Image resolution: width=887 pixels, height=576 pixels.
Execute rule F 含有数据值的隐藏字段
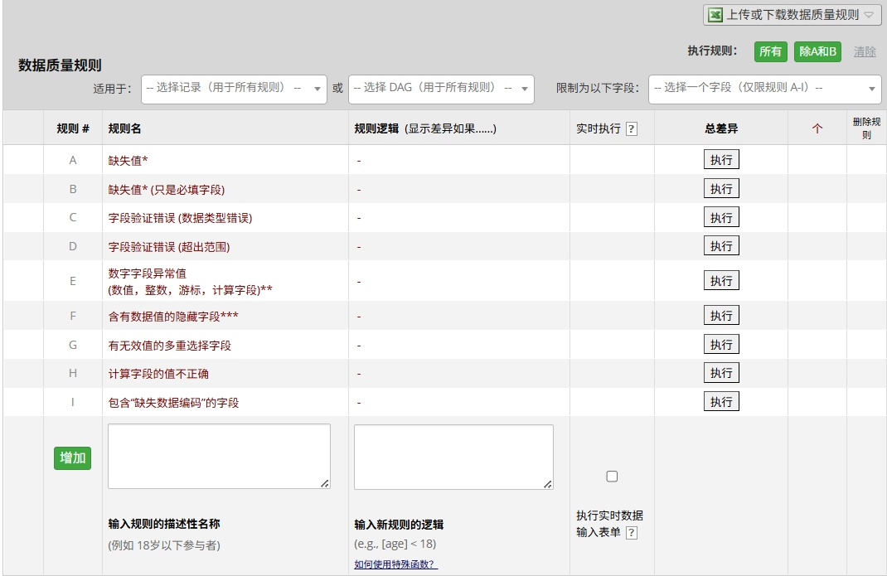click(x=721, y=315)
